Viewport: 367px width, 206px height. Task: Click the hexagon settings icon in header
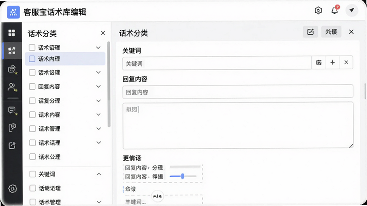[x=318, y=10]
